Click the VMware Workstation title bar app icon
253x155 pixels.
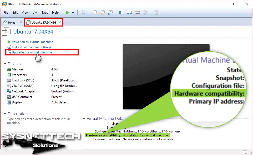pyautogui.click(x=4, y=4)
